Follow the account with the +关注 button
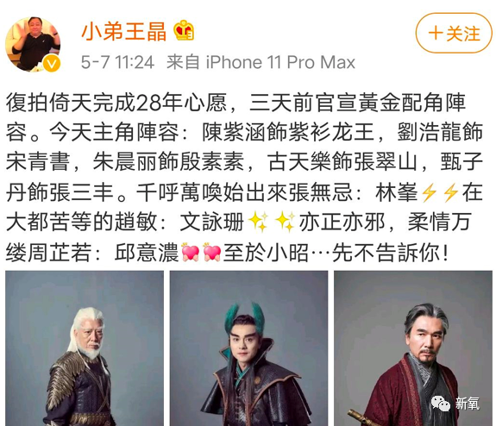This screenshot has width=496, height=426. coord(454,34)
